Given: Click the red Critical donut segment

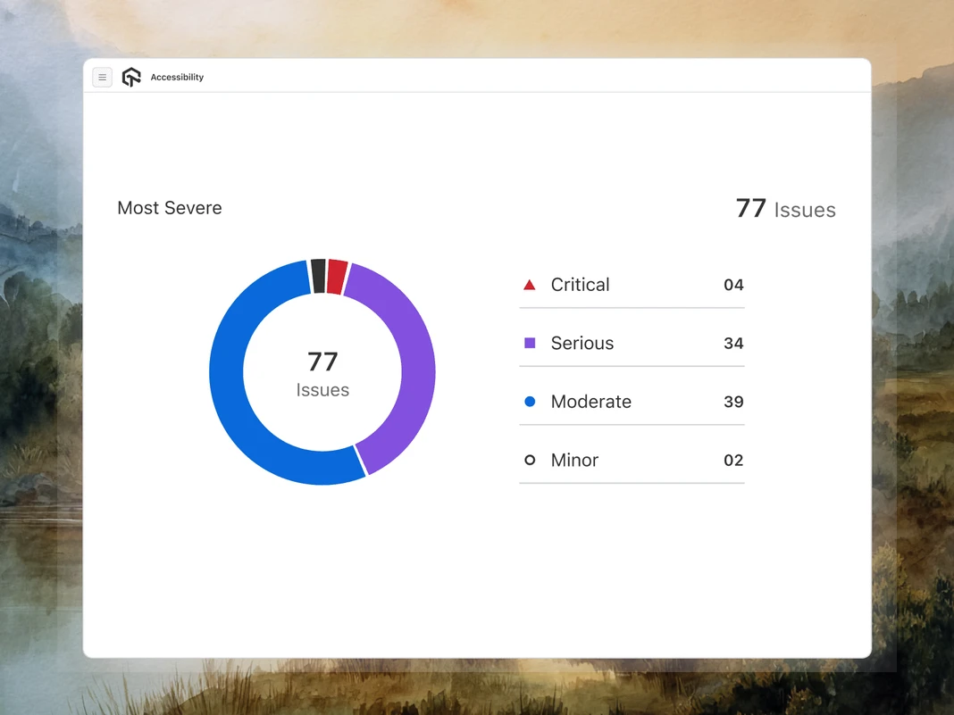Looking at the screenshot, I should point(337,277).
